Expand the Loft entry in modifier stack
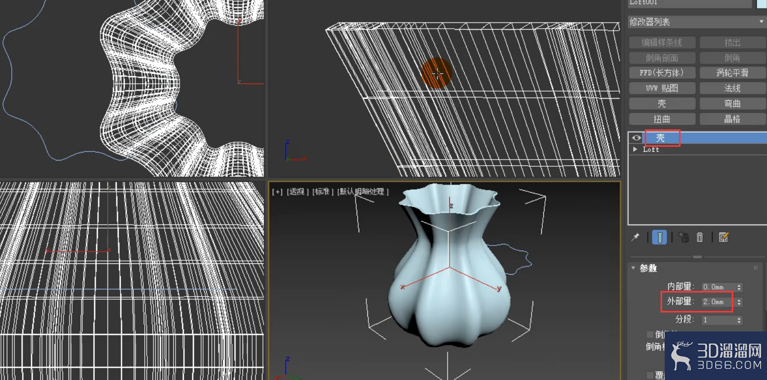 coord(635,149)
